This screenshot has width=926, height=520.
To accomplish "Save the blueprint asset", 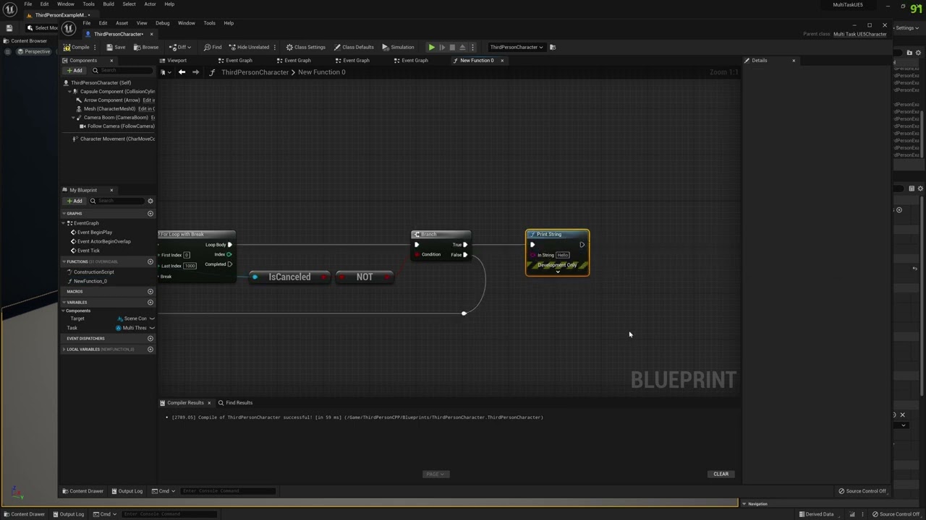I will (116, 47).
